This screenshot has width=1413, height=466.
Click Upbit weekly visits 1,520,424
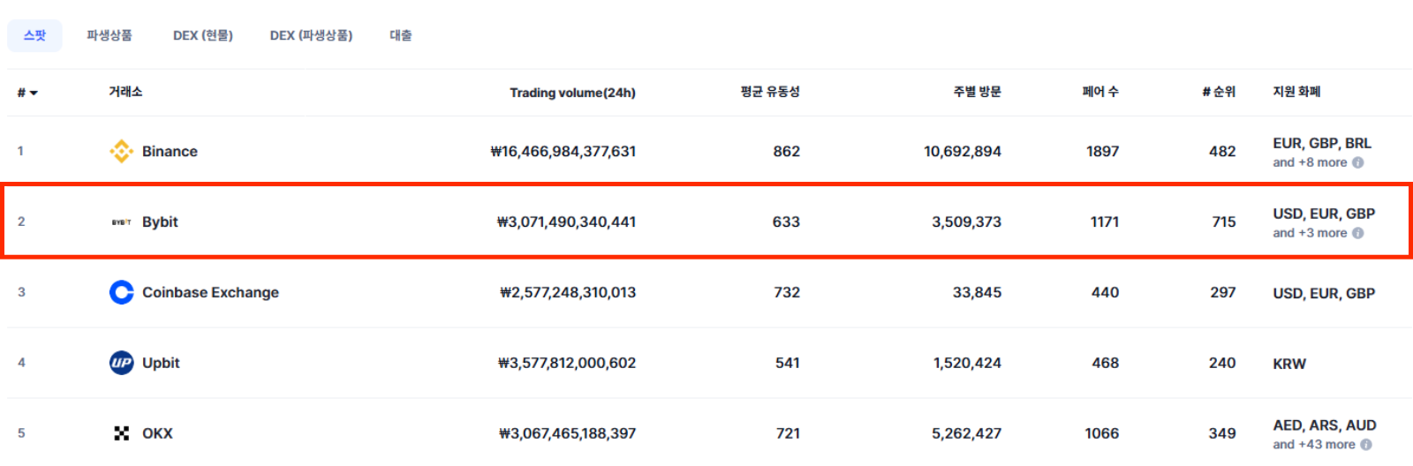click(x=967, y=363)
